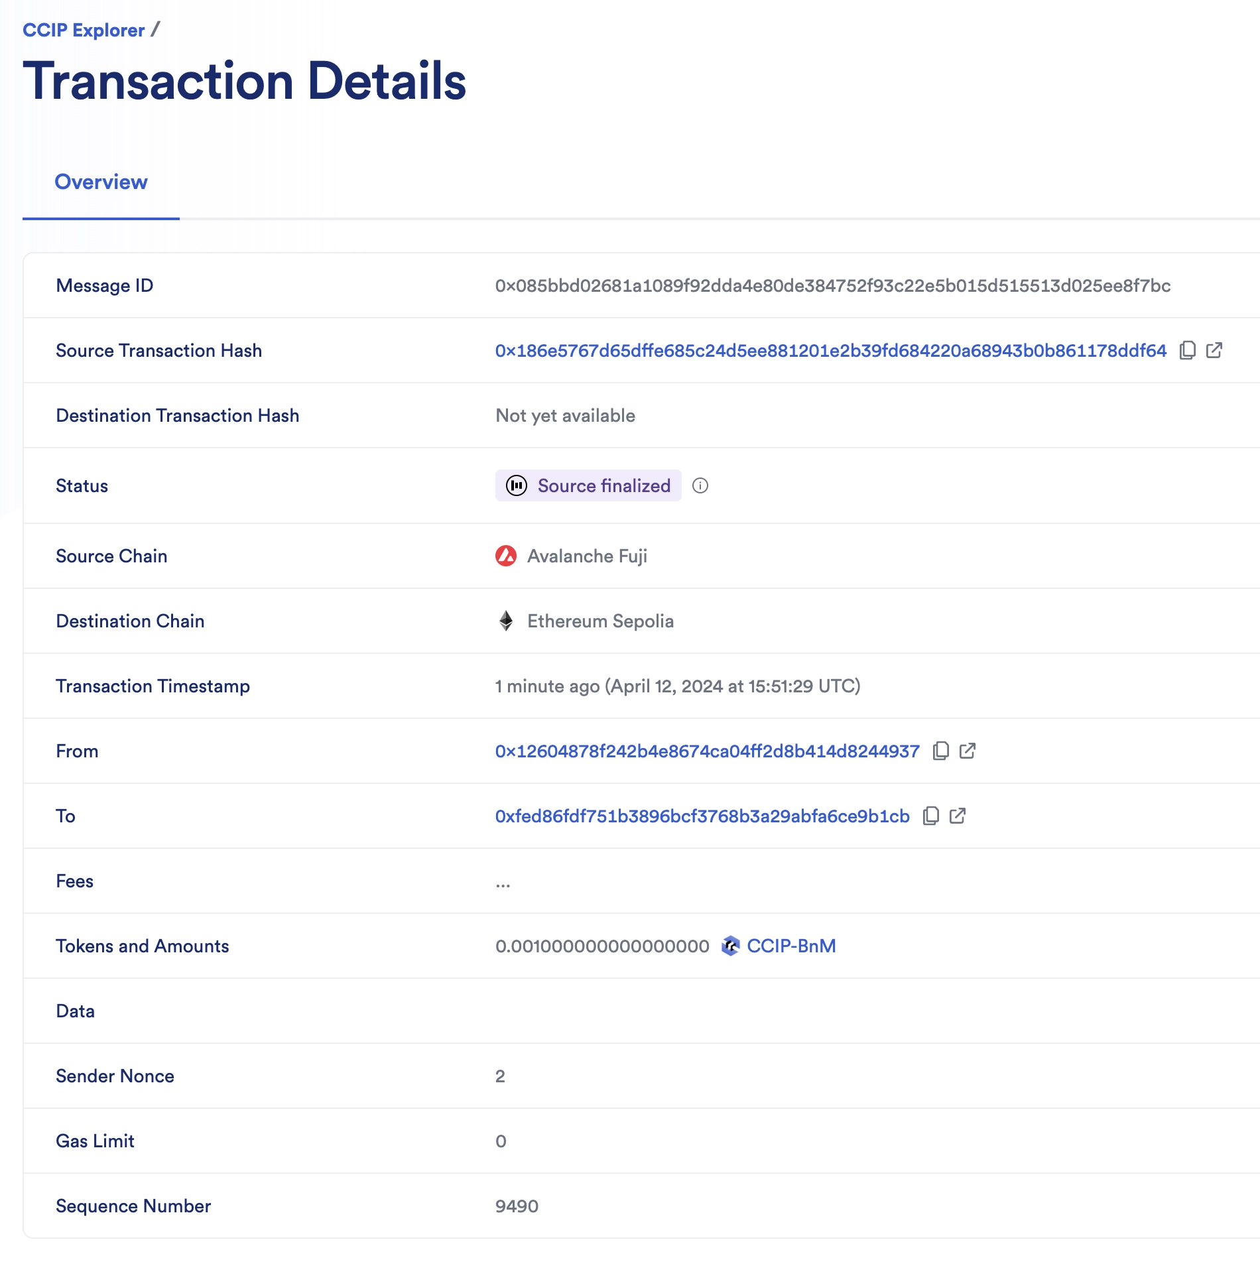Select the Source finalized status badge
Image resolution: width=1260 pixels, height=1268 pixels.
[588, 485]
